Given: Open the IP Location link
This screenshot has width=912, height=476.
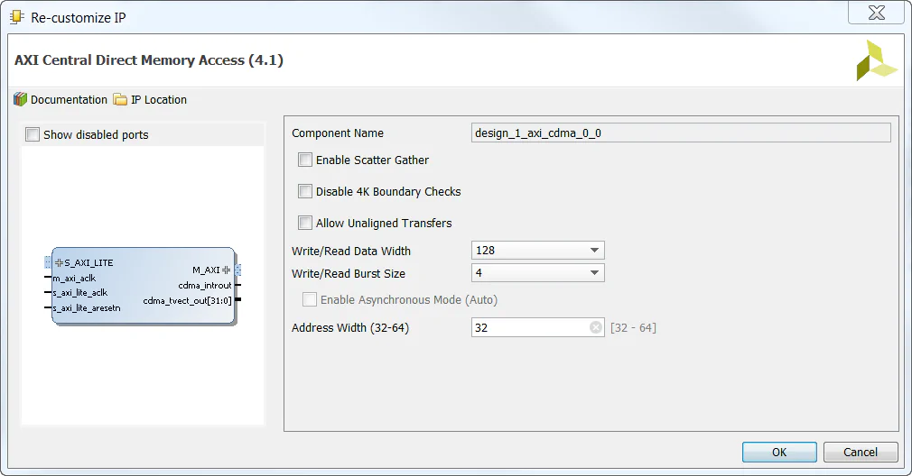Looking at the screenshot, I should pos(159,100).
